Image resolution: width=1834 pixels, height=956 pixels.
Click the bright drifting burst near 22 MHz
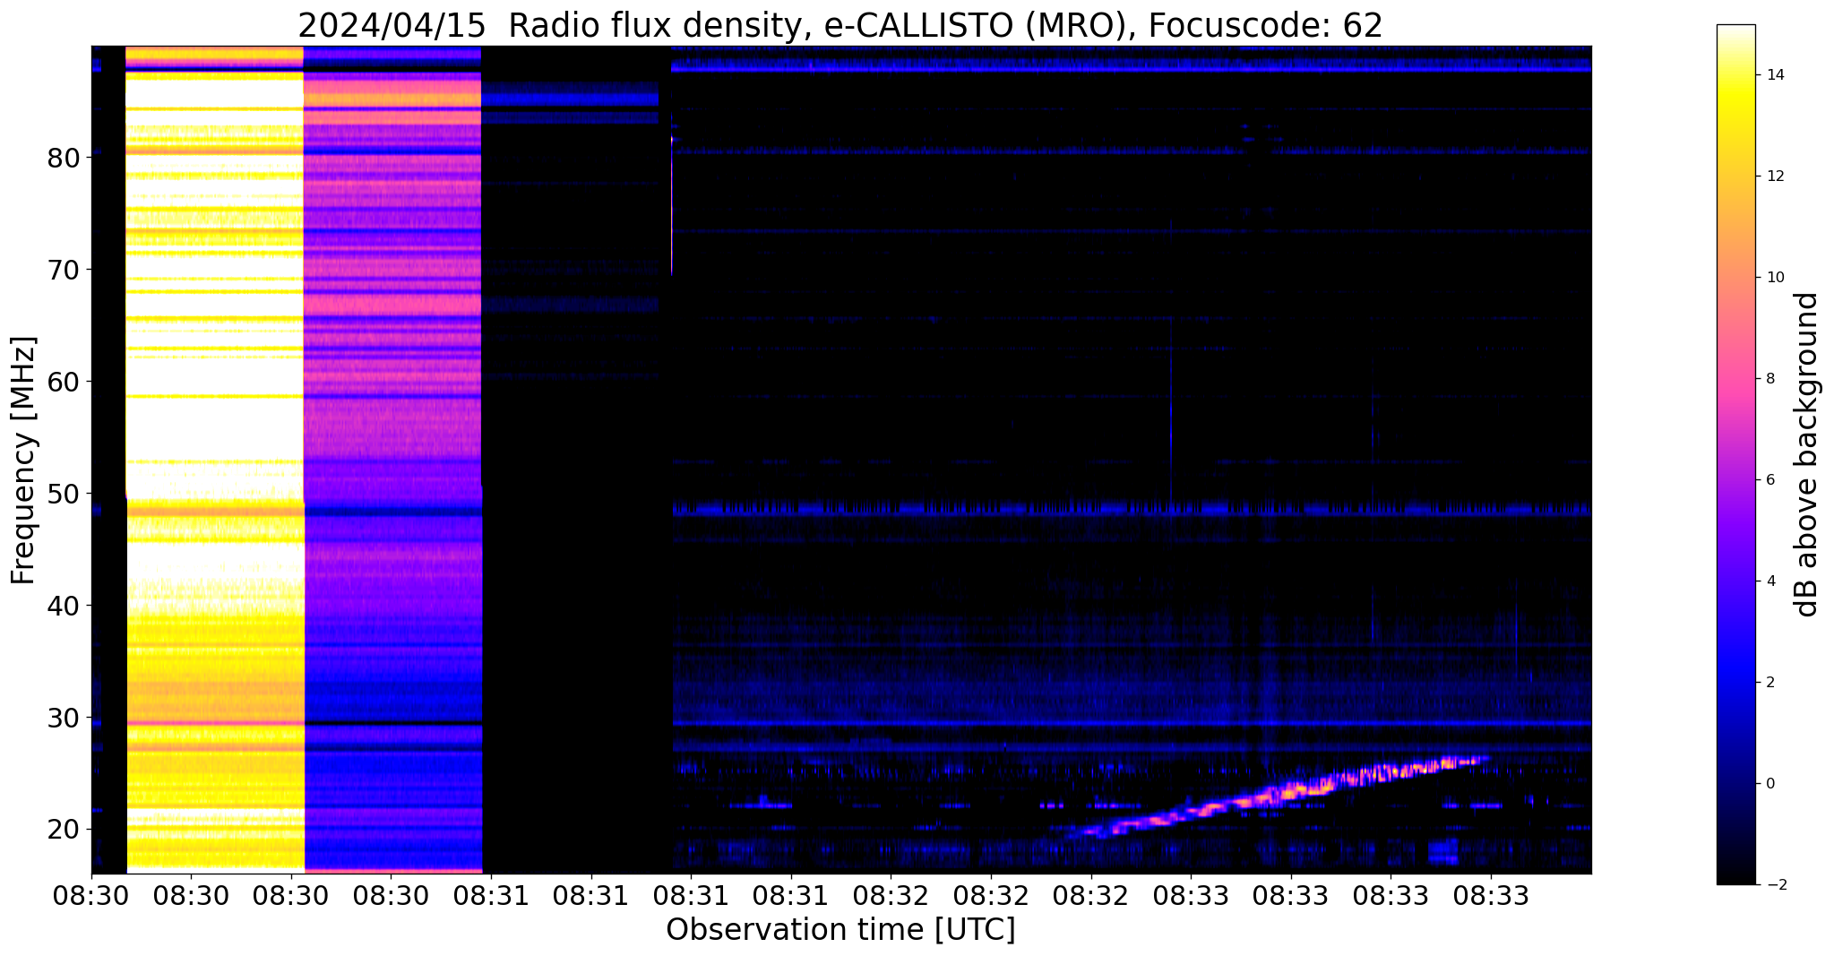[1277, 796]
